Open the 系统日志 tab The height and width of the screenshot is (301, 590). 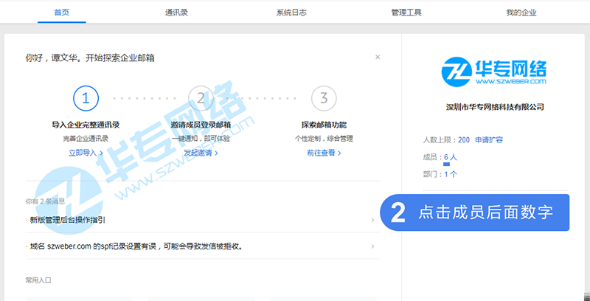click(x=291, y=13)
